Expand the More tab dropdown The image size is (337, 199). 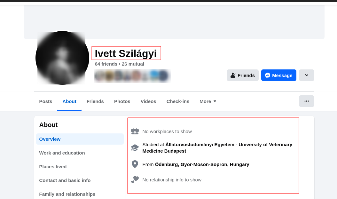[x=208, y=101]
